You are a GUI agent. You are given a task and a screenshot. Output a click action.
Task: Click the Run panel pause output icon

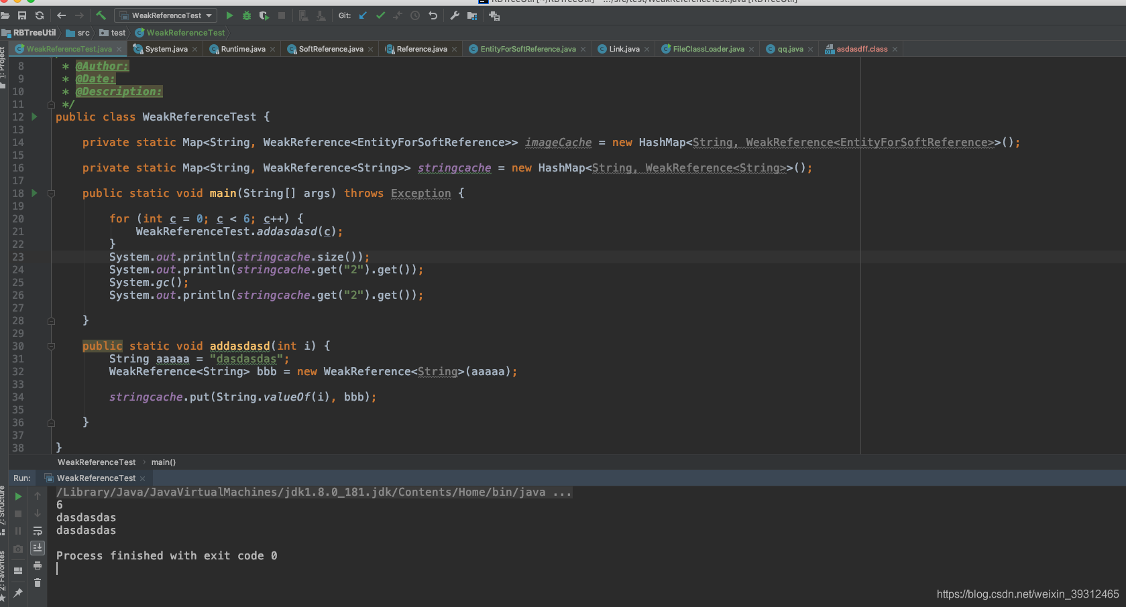click(19, 531)
